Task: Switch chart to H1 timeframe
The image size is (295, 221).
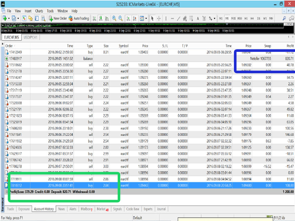Action: pos(246,18)
